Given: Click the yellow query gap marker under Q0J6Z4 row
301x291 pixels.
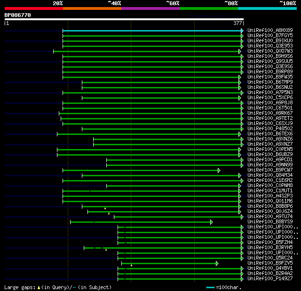Looking at the screenshot, I should 109,213.
